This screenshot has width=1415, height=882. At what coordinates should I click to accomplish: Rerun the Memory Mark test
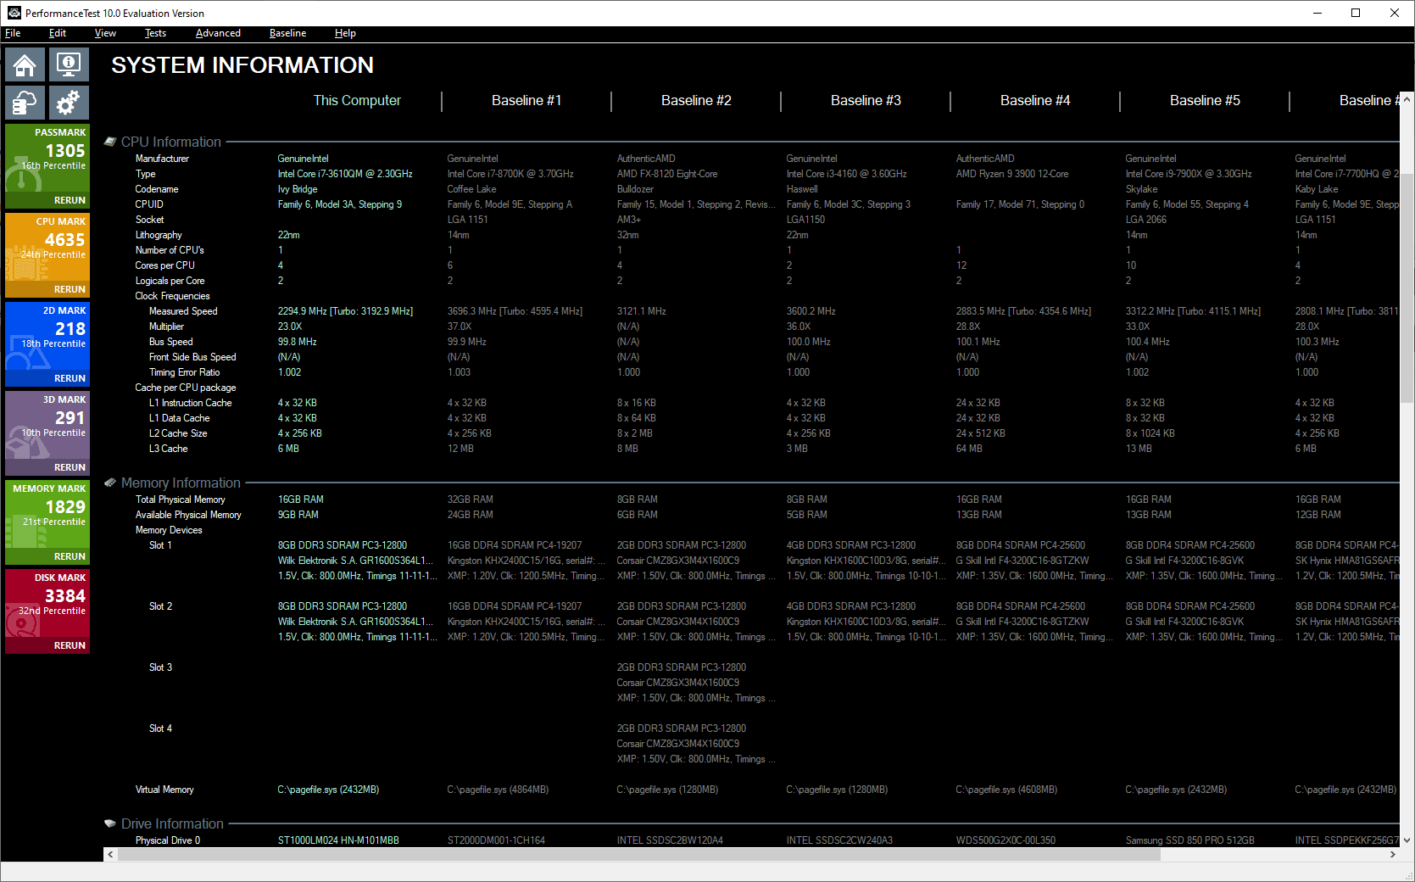pos(70,556)
